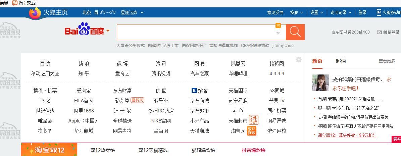Open the 沪江网校 site link
This screenshot has height=156, width=401.
tap(277, 131)
